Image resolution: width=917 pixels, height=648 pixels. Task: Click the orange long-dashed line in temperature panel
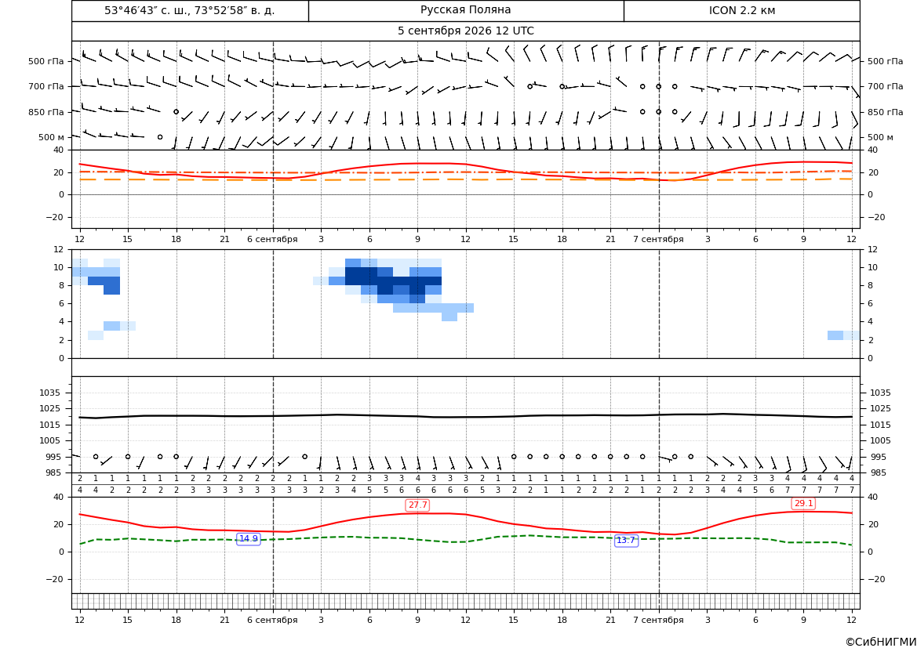(465, 179)
